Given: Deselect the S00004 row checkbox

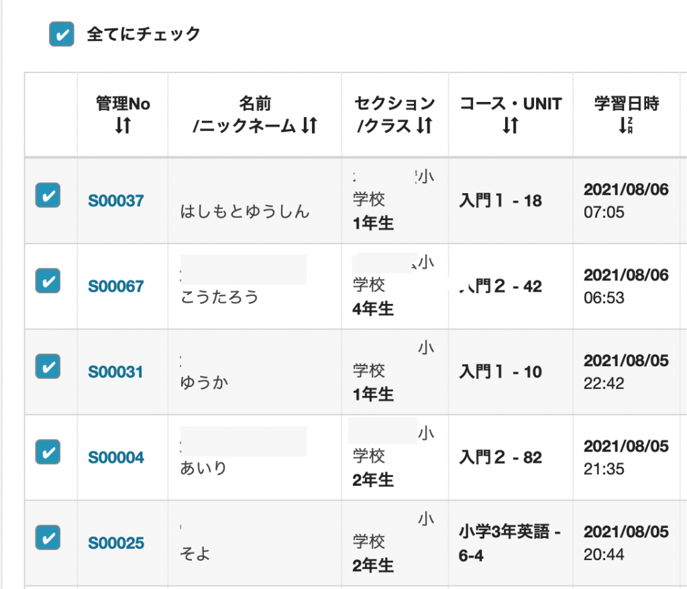Looking at the screenshot, I should [x=48, y=452].
